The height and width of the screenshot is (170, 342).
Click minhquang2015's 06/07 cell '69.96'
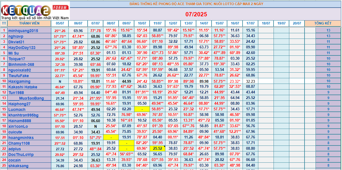(78, 30)
